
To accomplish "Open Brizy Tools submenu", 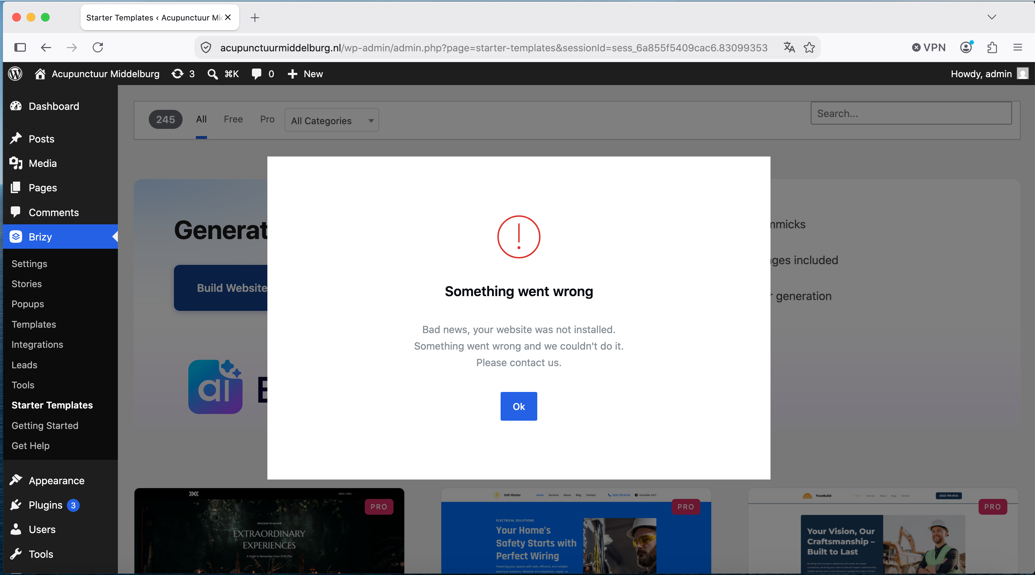I will click(x=23, y=385).
